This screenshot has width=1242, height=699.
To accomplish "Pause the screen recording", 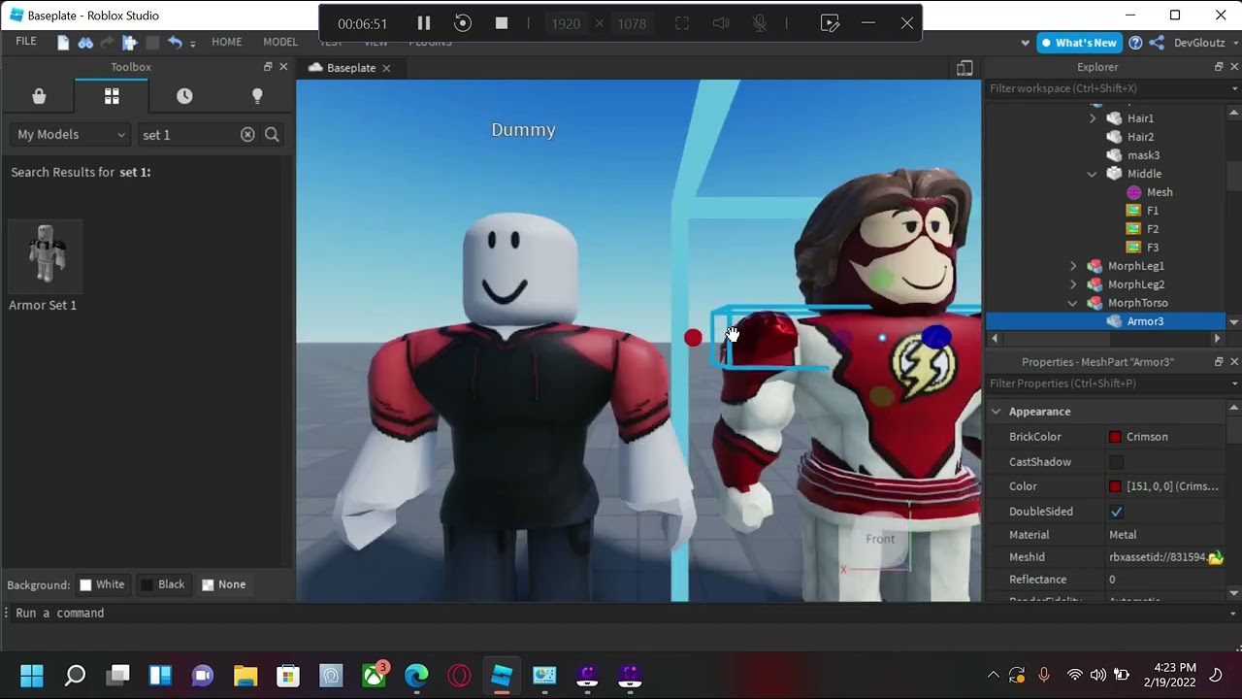I will pyautogui.click(x=423, y=23).
